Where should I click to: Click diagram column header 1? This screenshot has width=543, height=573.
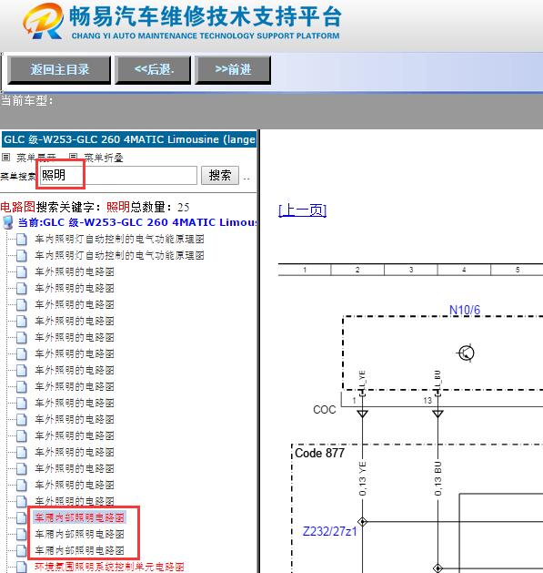tap(305, 270)
